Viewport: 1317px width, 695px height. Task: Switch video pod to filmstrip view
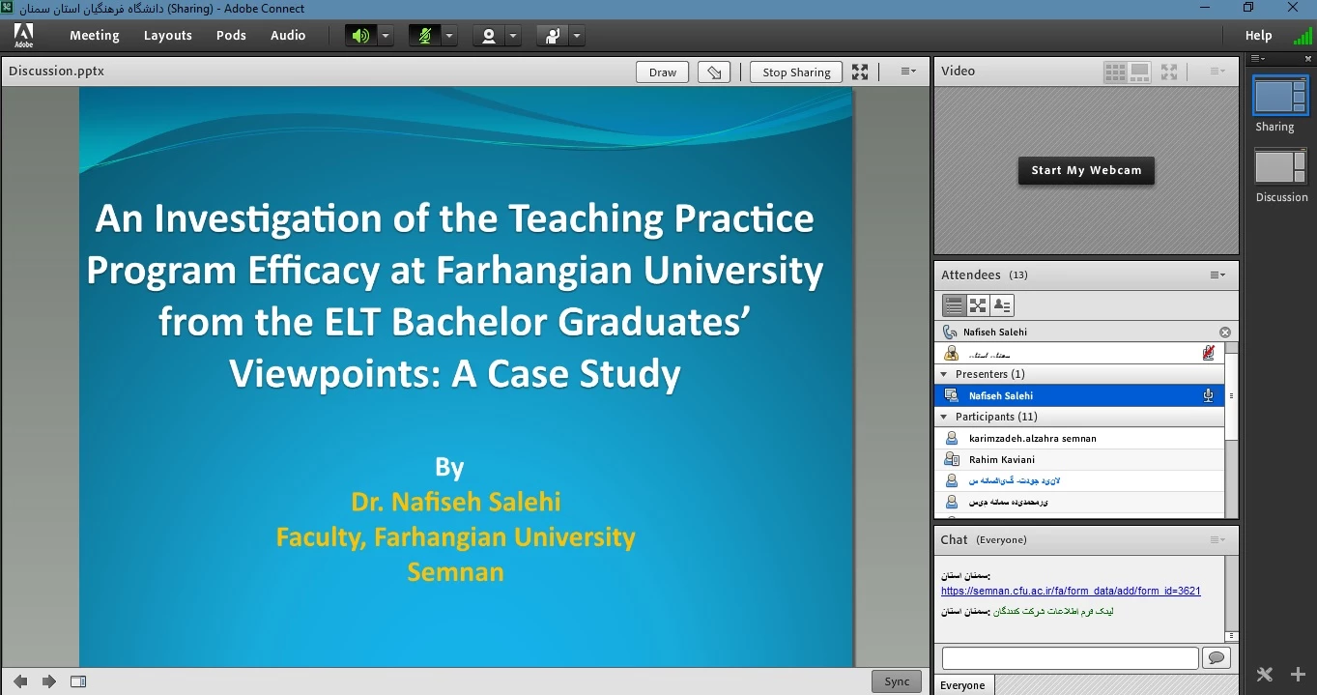[x=1139, y=72]
